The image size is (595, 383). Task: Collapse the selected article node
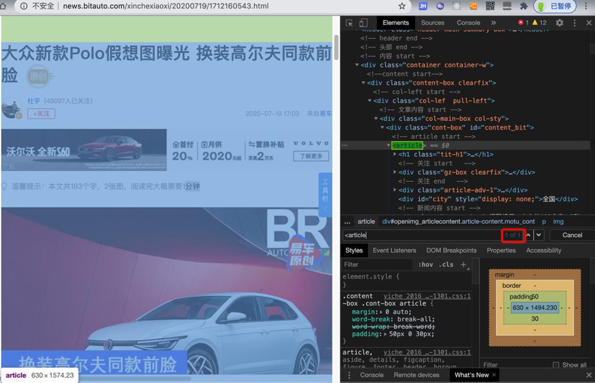click(388, 145)
